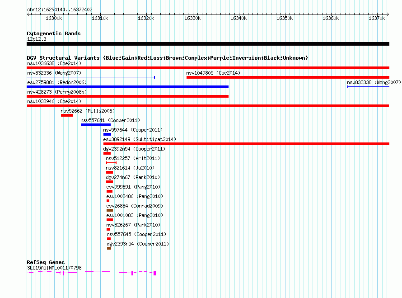
Task: Click the DGV Structural Variants track title
Action: coord(168,58)
